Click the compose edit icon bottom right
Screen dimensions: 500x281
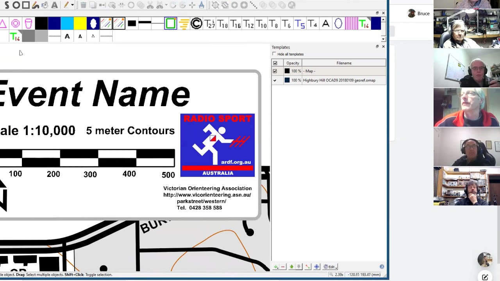(485, 277)
